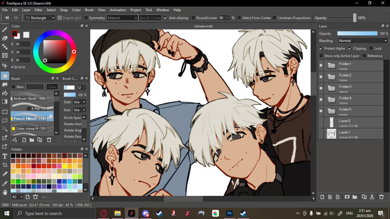This screenshot has height=219, width=390.
Task: Delete layer with Layer panel trash icon
Action: (x=382, y=197)
